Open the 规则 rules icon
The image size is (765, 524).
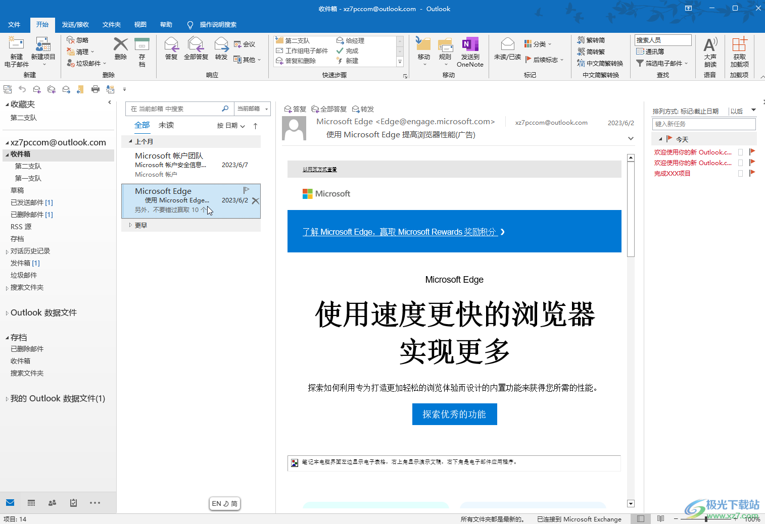pyautogui.click(x=445, y=52)
